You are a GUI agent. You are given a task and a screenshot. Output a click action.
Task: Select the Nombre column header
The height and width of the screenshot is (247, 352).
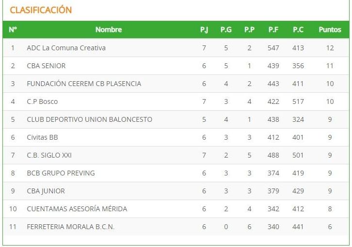point(109,29)
